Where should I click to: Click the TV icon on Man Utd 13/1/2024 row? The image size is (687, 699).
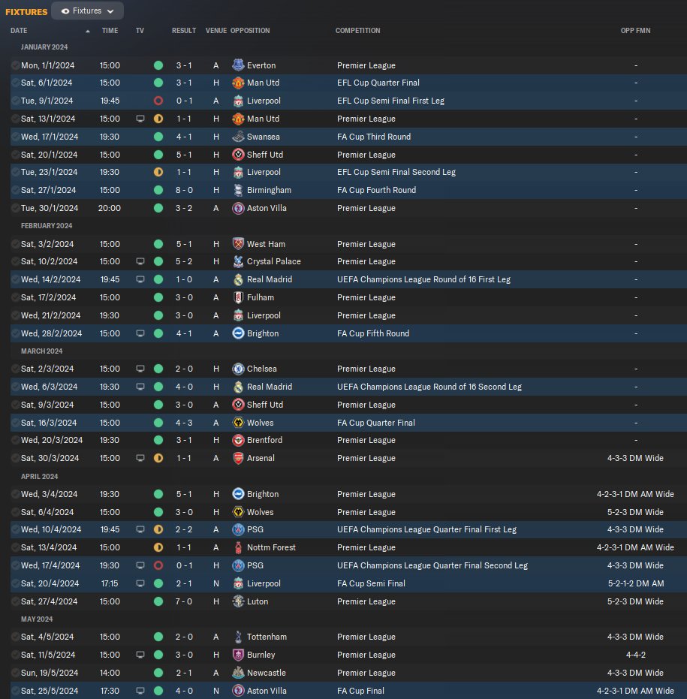(140, 119)
